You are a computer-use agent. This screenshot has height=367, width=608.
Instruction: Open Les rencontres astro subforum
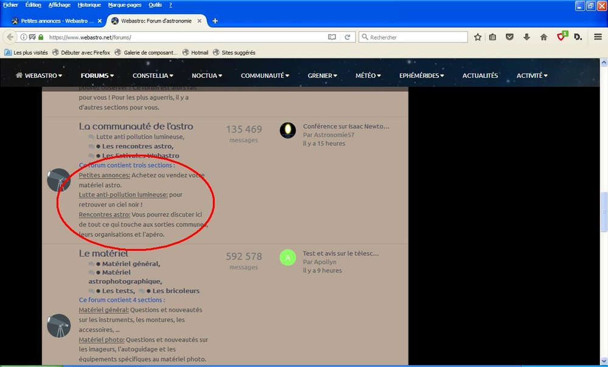(137, 146)
